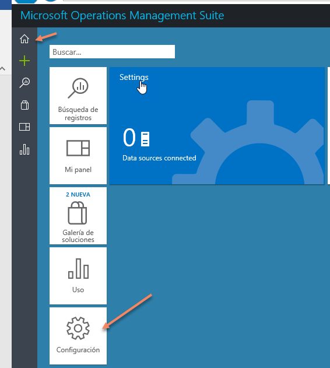Go to the Home icon in sidebar
This screenshot has height=368, width=330.
[x=24, y=39]
